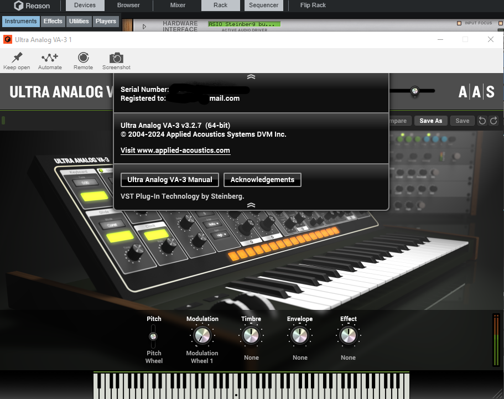This screenshot has height=399, width=504.
Task: Take a screenshot with the camera icon
Action: click(116, 58)
